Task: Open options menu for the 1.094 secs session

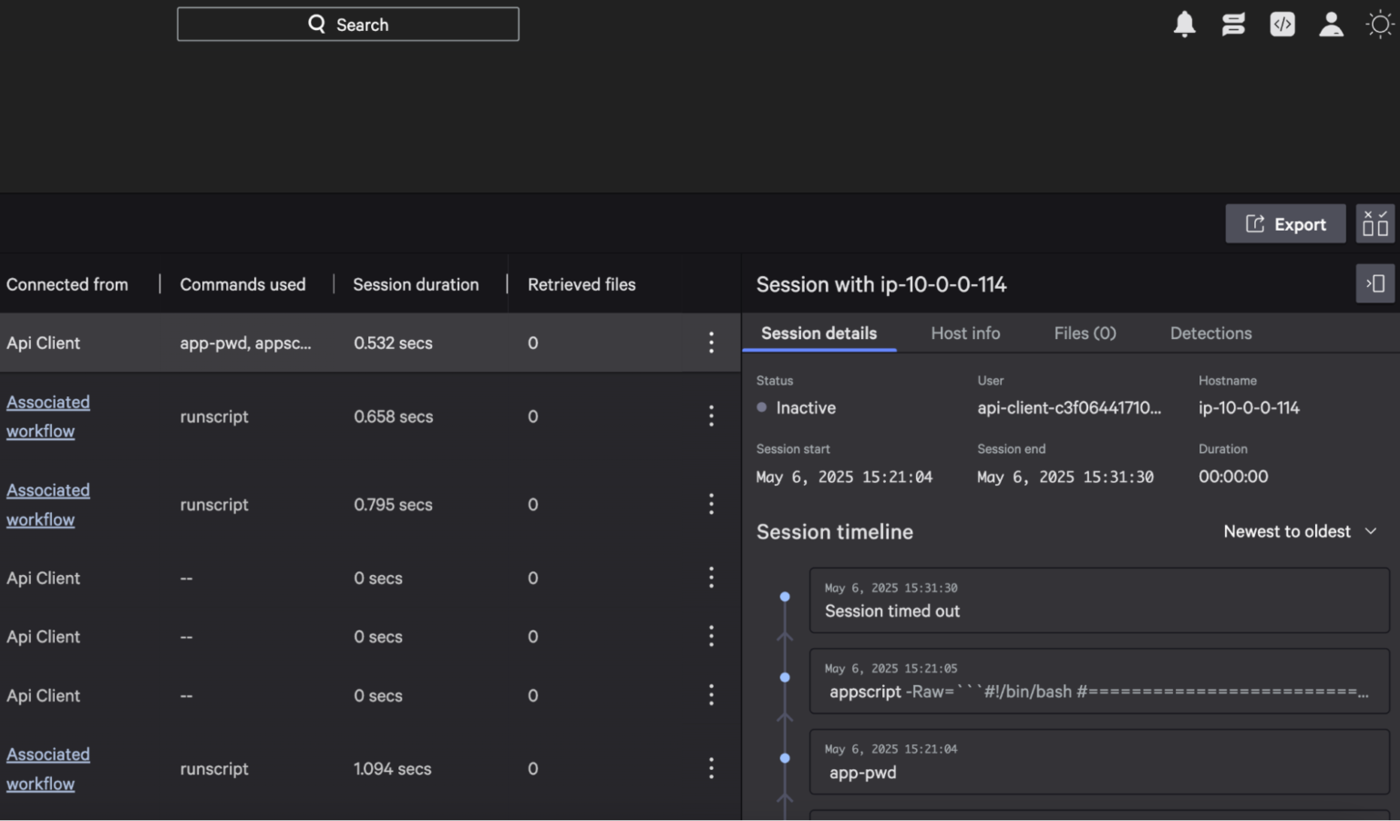Action: point(711,768)
